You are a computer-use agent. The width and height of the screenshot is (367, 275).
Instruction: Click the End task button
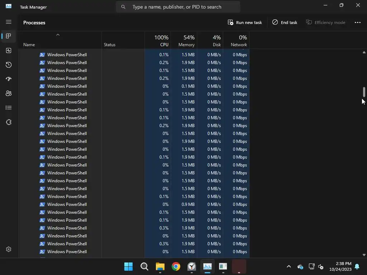[285, 23]
